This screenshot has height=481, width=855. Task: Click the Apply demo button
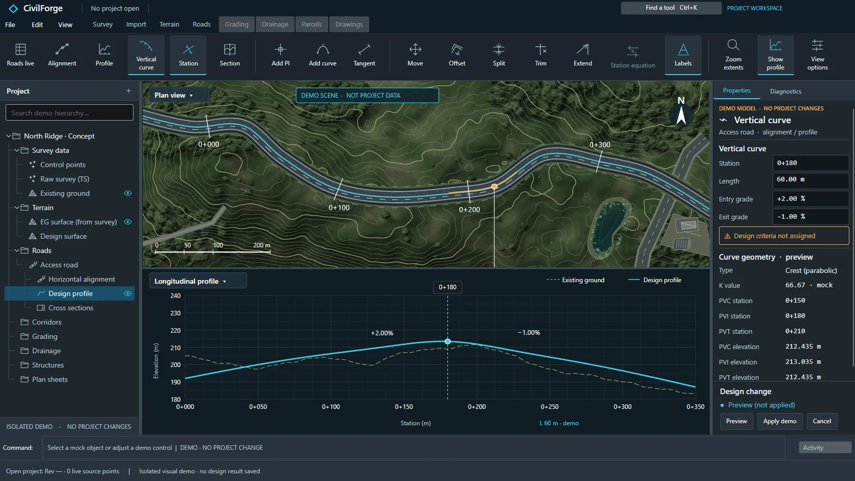780,421
